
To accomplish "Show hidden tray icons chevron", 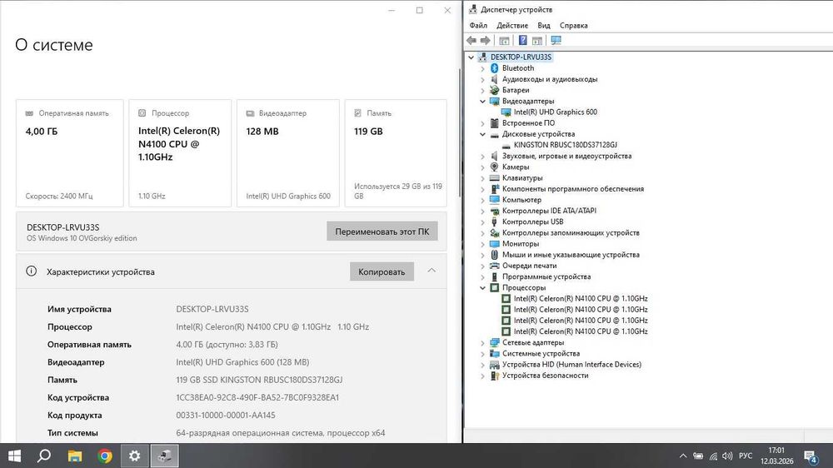I will pos(683,456).
